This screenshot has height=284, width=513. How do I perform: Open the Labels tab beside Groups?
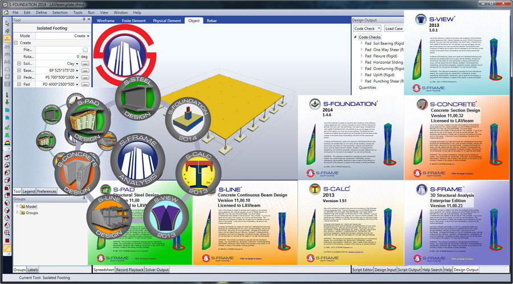32,270
